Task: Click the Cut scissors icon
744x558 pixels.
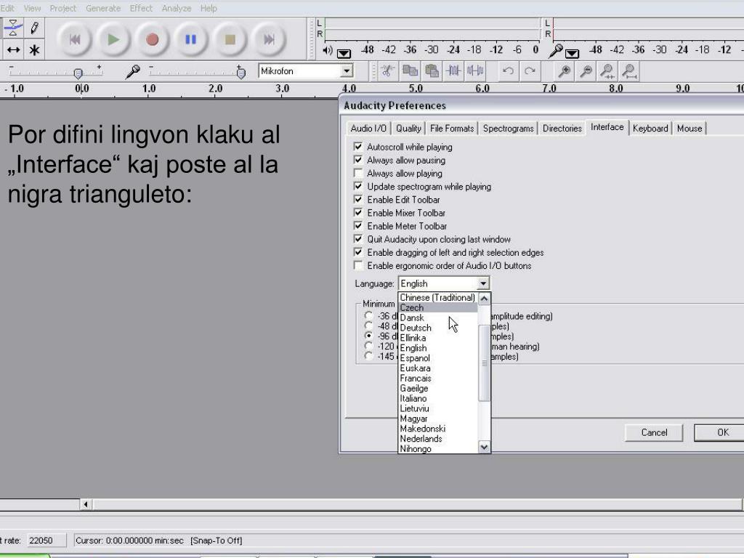Action: pyautogui.click(x=388, y=71)
